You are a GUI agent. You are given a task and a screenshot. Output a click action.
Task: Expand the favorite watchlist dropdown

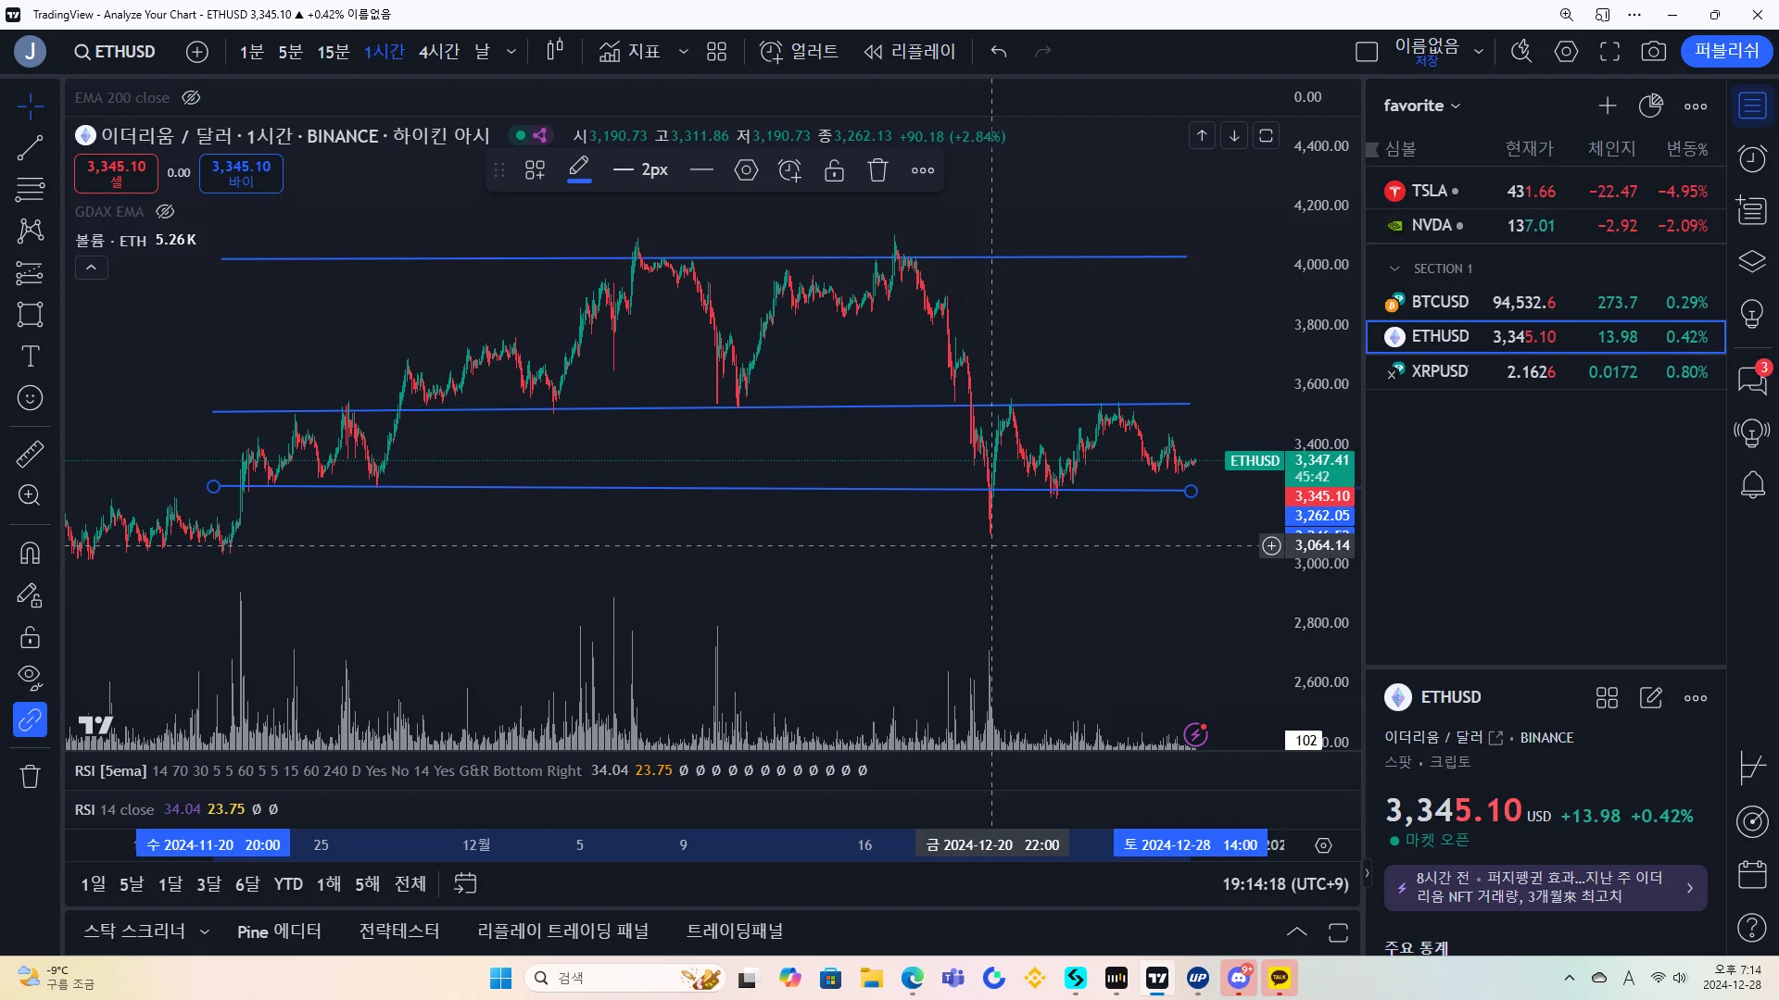(1421, 106)
